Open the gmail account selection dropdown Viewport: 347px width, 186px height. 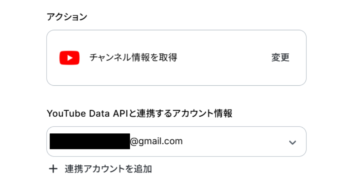pyautogui.click(x=176, y=142)
